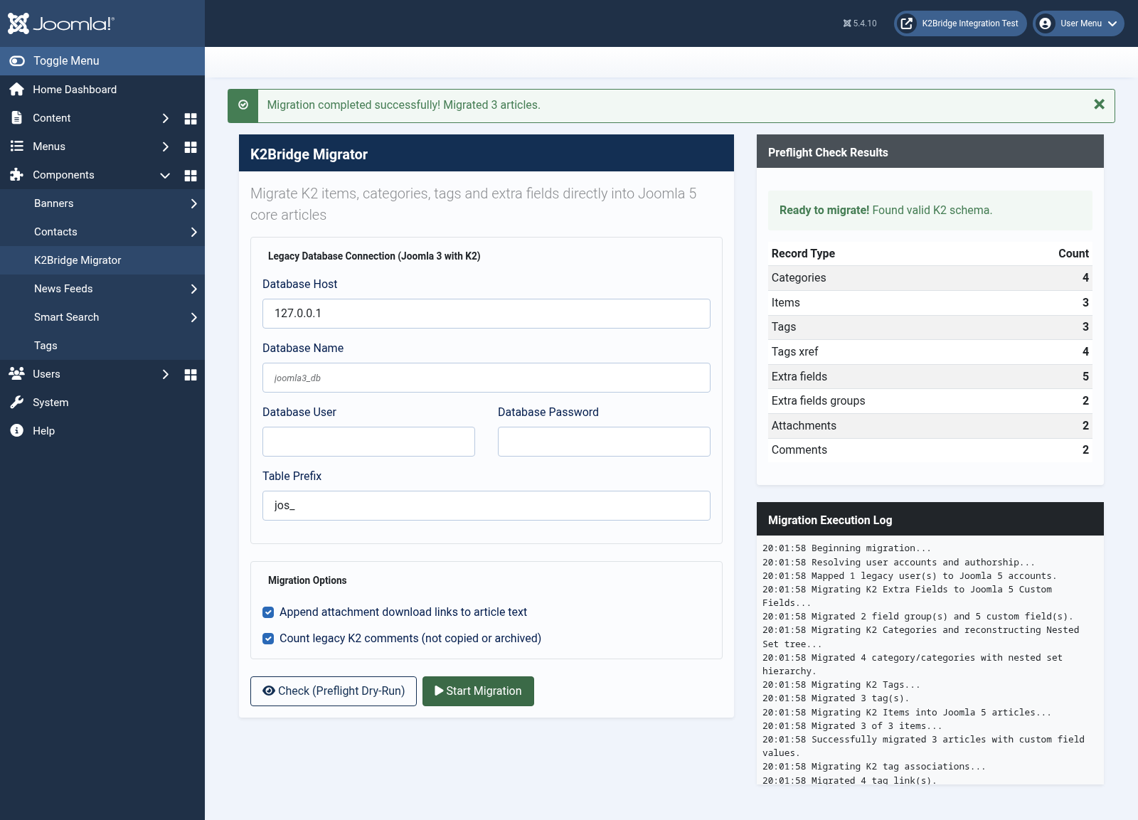This screenshot has width=1138, height=820.
Task: Open the Menus dashboard grid icon
Action: click(191, 147)
